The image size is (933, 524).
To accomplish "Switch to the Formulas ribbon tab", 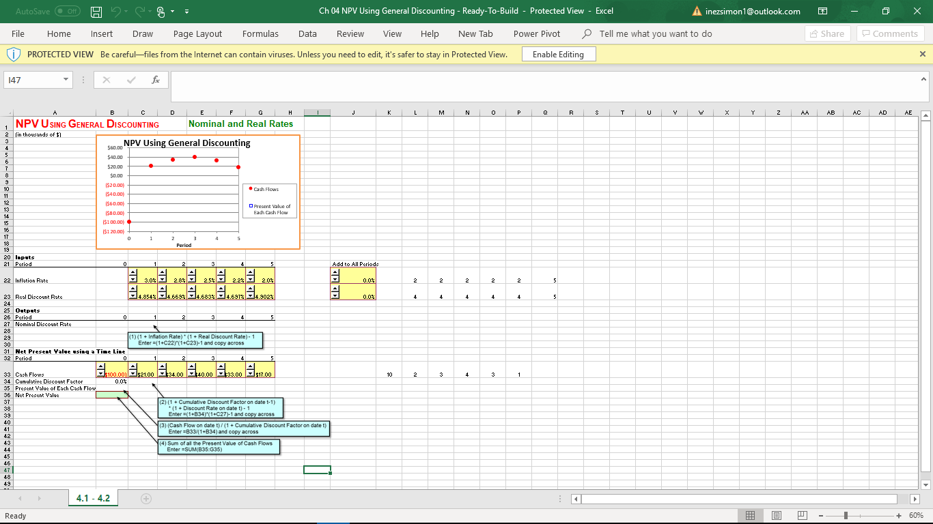I will point(260,33).
